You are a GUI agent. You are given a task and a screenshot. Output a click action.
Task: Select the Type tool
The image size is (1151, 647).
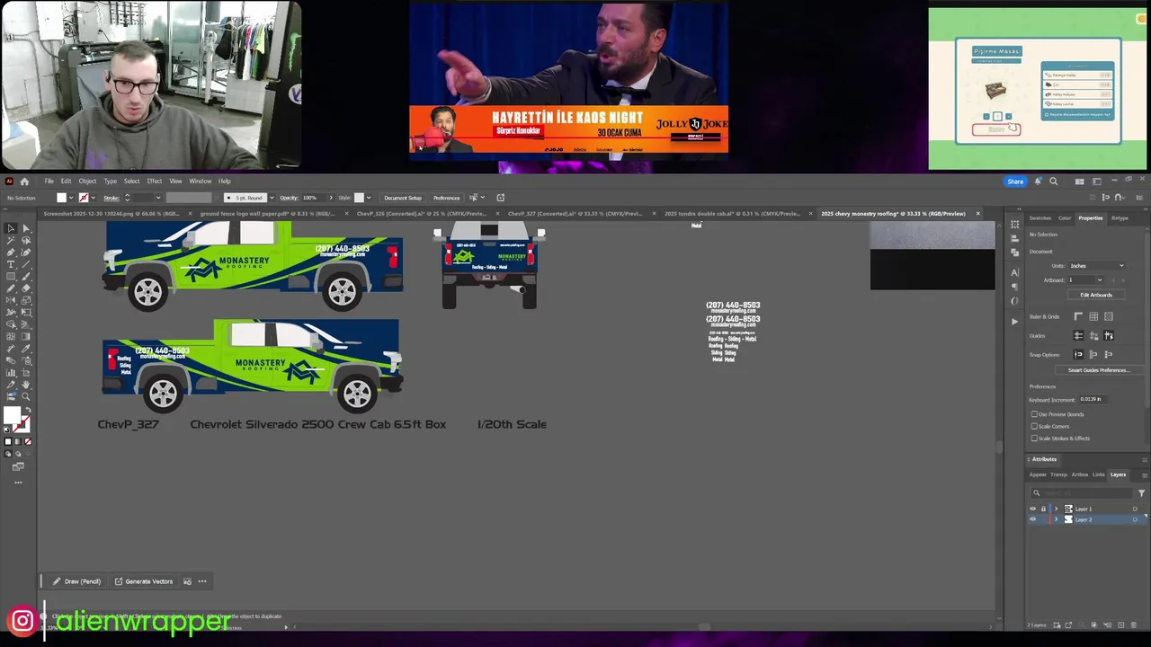11,264
